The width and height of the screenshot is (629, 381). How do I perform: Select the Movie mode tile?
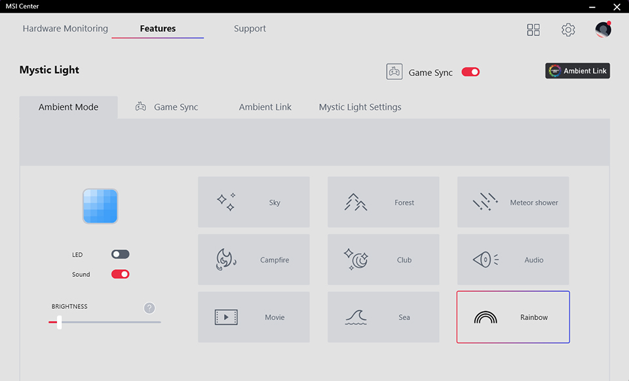click(x=254, y=317)
